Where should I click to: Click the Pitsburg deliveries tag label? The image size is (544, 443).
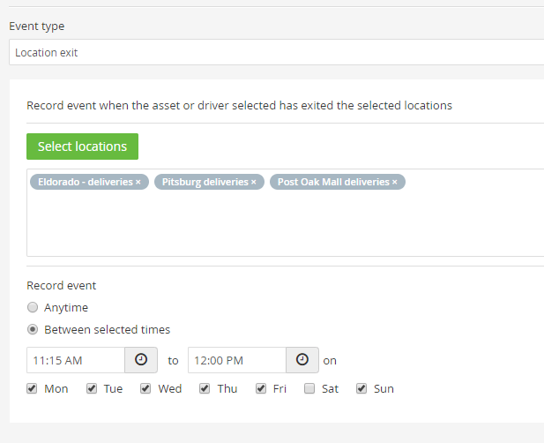coord(205,182)
